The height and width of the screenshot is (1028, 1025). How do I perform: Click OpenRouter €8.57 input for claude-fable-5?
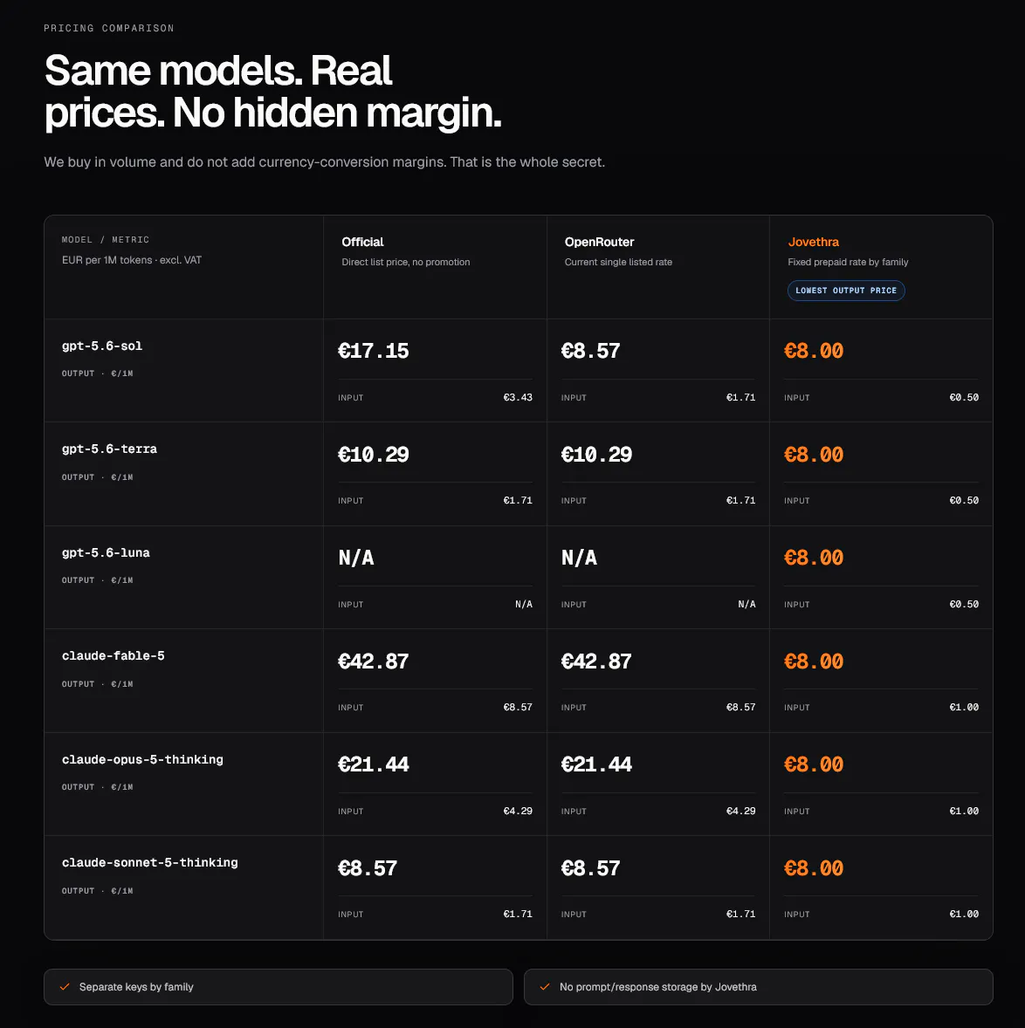740,708
